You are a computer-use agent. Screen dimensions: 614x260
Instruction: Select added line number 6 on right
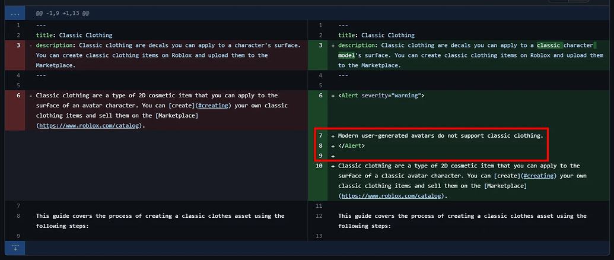pos(320,96)
